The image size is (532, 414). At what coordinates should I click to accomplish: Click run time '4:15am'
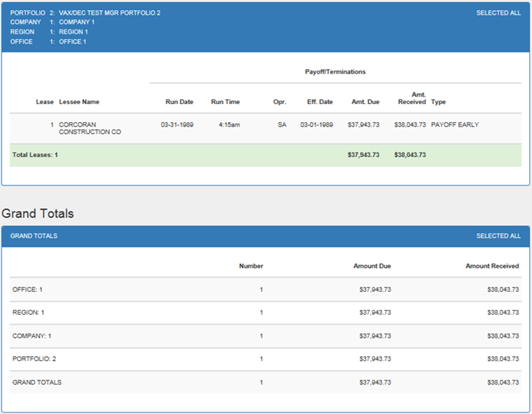pos(229,125)
